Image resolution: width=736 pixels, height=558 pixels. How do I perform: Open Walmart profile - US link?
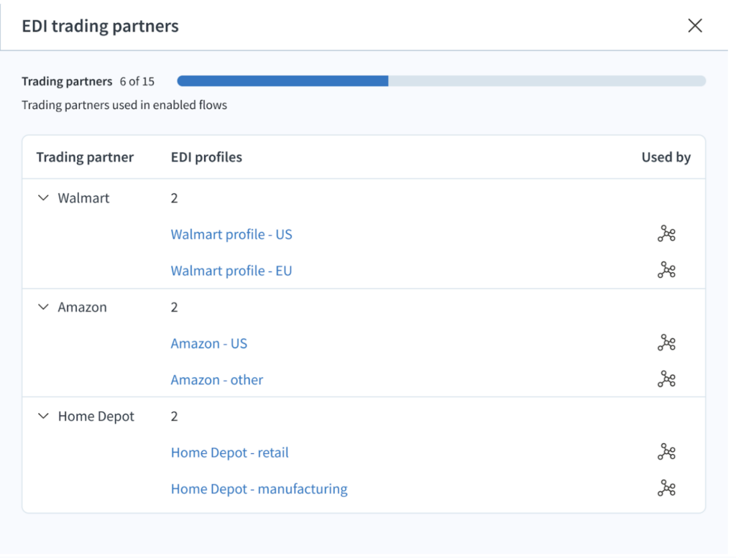pyautogui.click(x=231, y=235)
